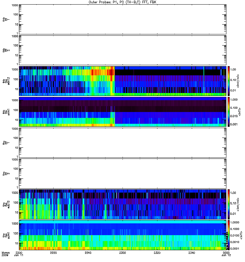Click the '100' tick of thb fff 2
Image resolution: width=245 pixels, height=262 pixels.
(15, 46)
